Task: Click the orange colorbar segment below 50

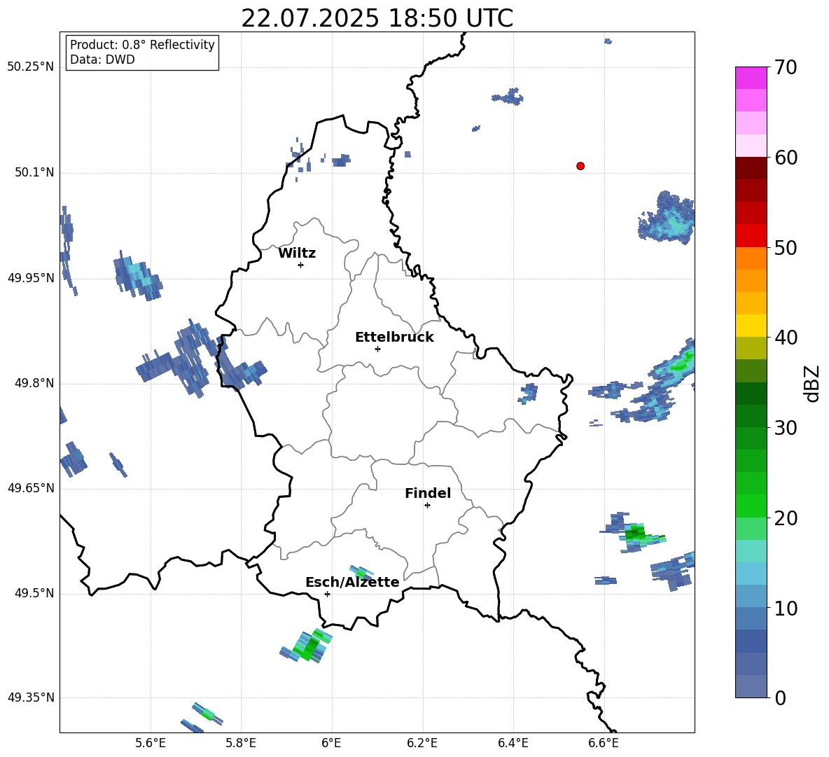Action: point(751,258)
